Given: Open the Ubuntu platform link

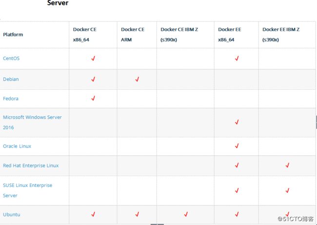Looking at the screenshot, I should tap(12, 214).
